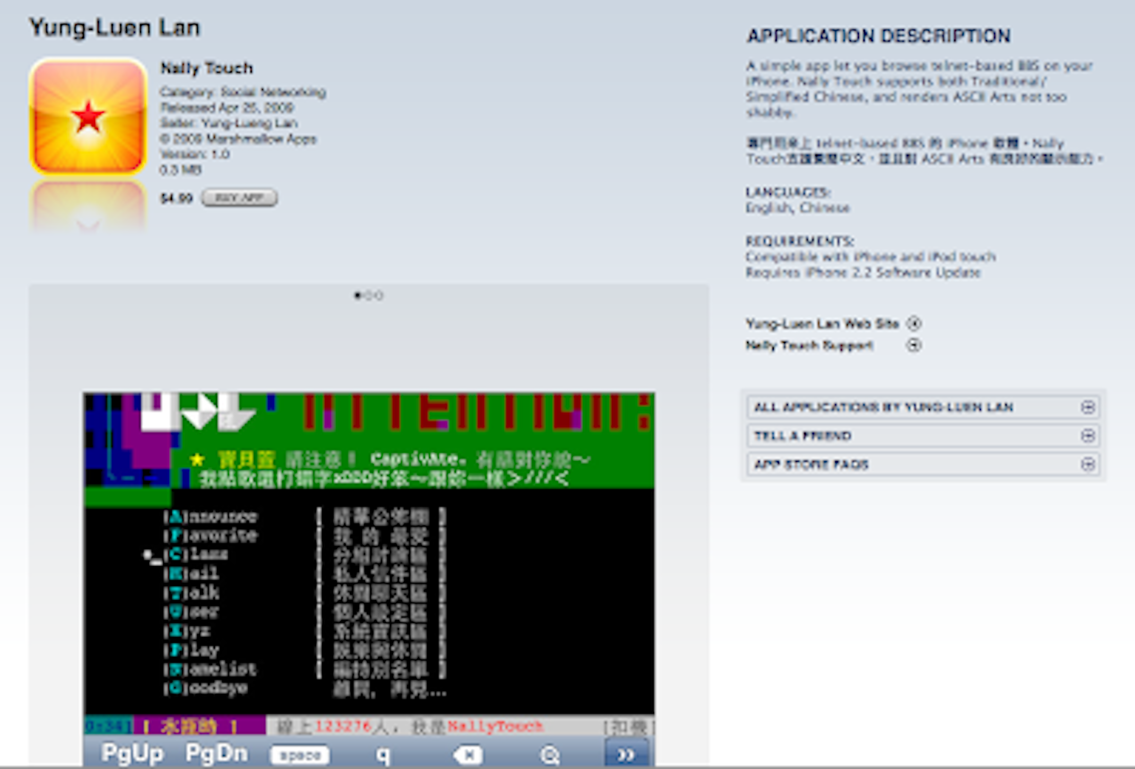Select the (N)amelist BBS menu entry
Image resolution: width=1135 pixels, height=769 pixels.
[x=210, y=668]
